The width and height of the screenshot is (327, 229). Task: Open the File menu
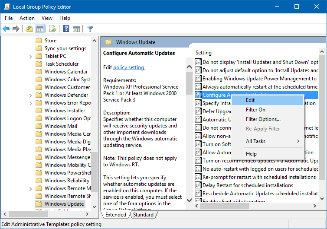pos(9,18)
